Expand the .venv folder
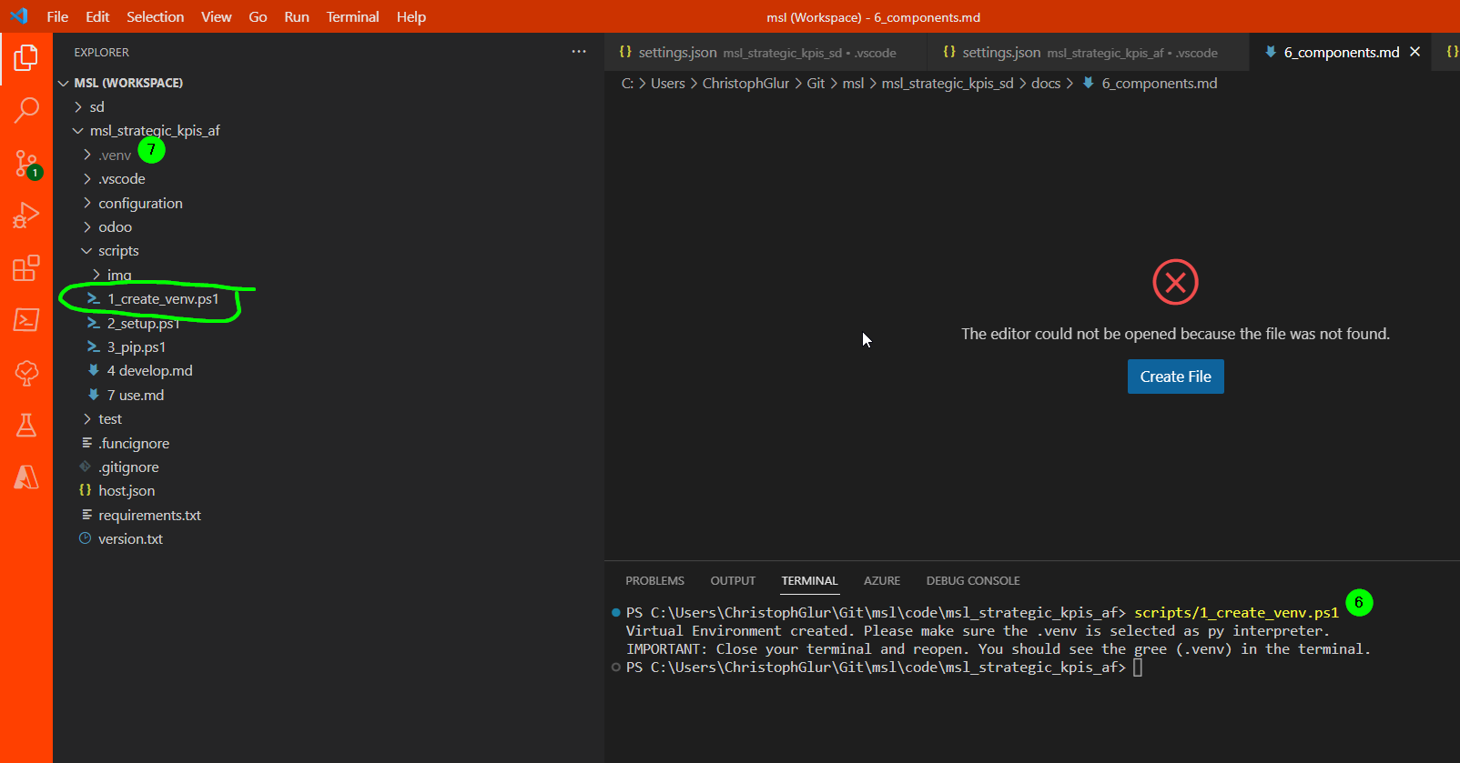The height and width of the screenshot is (763, 1460). coord(87,155)
